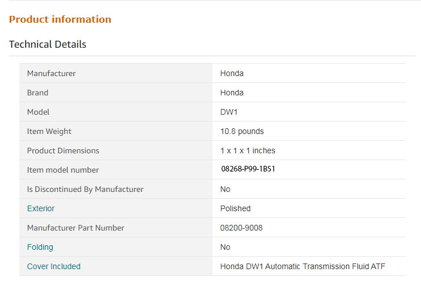The image size is (421, 293).
Task: Click the Item Weight label
Action: tap(49, 131)
